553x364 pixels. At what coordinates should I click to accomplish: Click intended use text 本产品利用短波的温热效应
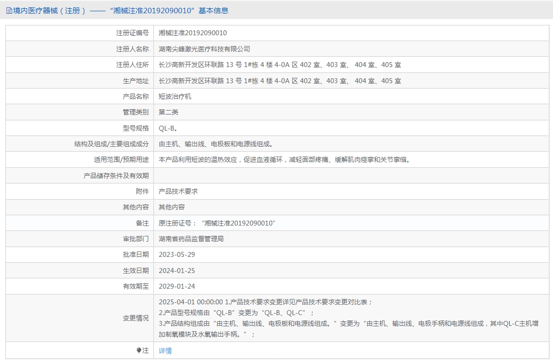coord(198,160)
